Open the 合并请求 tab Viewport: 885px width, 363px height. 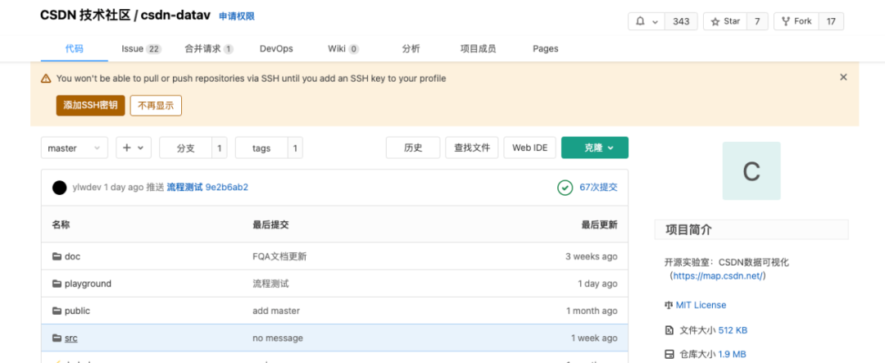coord(209,48)
